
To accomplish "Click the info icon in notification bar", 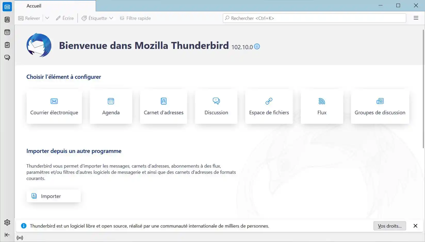I will point(24,226).
